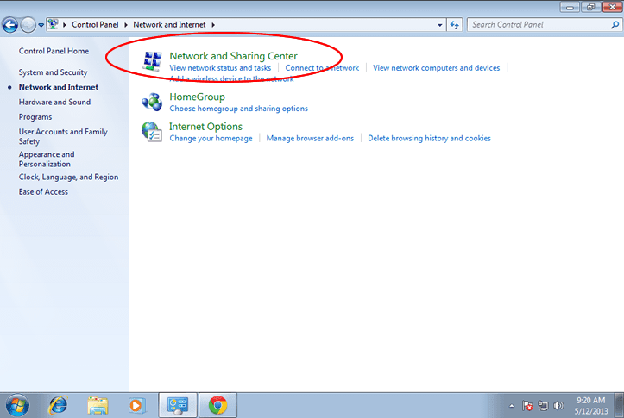
Task: Click the volume speaker tray icon
Action: pyautogui.click(x=558, y=406)
